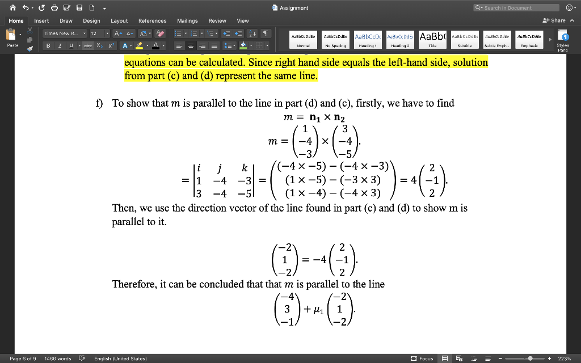Justify the text
The image size is (581, 363).
click(x=214, y=45)
